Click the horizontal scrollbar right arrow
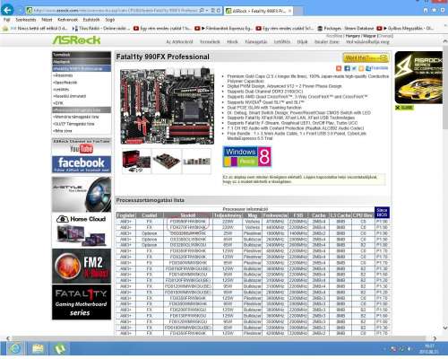The height and width of the screenshot is (359, 448). 435,338
